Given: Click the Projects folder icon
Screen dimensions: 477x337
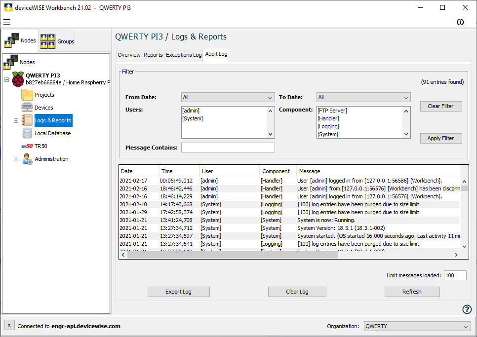Looking at the screenshot, I should coord(27,95).
